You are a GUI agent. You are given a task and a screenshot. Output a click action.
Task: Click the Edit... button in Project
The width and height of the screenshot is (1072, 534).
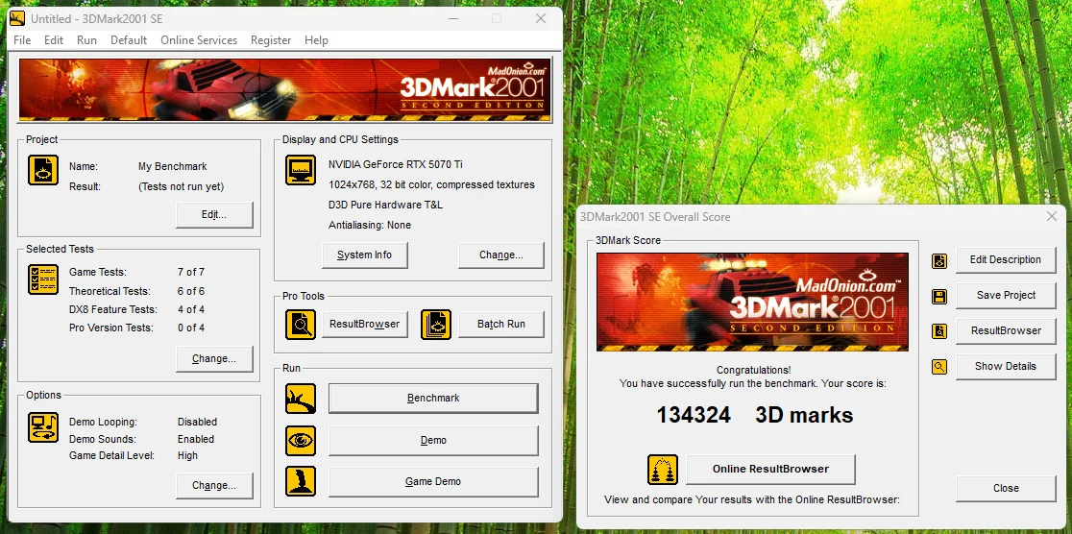pyautogui.click(x=214, y=215)
